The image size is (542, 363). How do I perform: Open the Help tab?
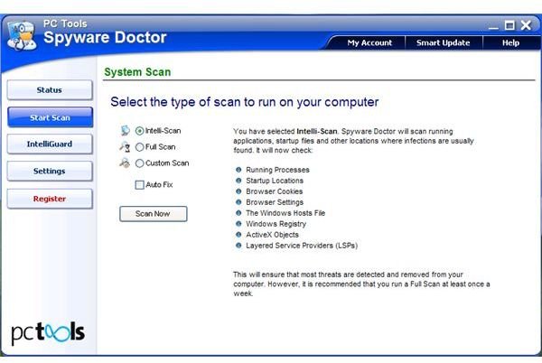pyautogui.click(x=510, y=42)
